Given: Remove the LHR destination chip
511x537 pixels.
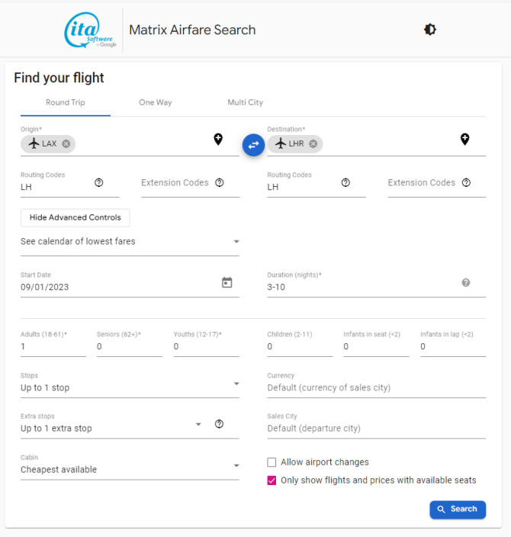Looking at the screenshot, I should (x=313, y=144).
